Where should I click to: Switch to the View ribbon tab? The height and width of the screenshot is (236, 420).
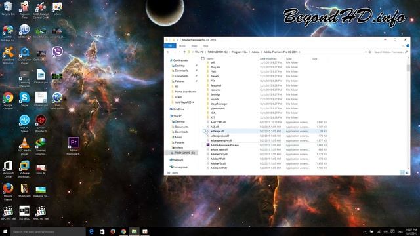pos(205,46)
